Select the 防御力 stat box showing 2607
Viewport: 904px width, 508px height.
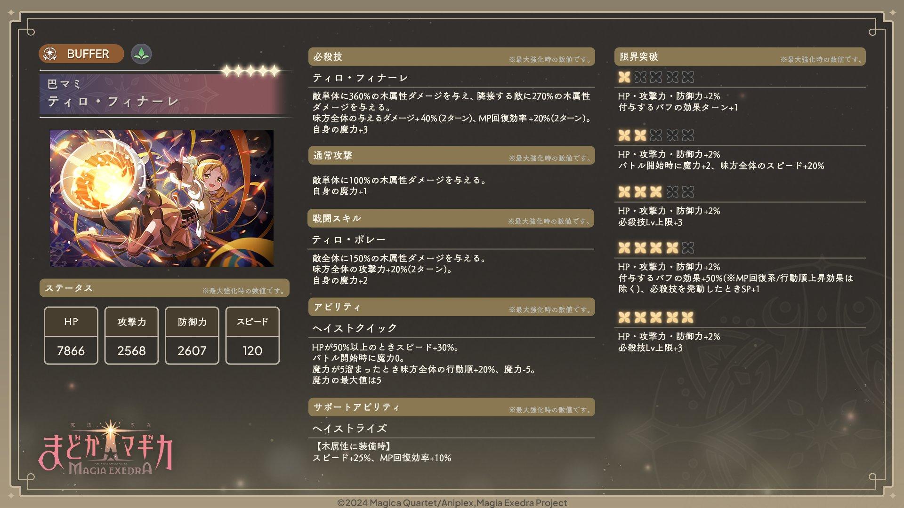point(192,335)
